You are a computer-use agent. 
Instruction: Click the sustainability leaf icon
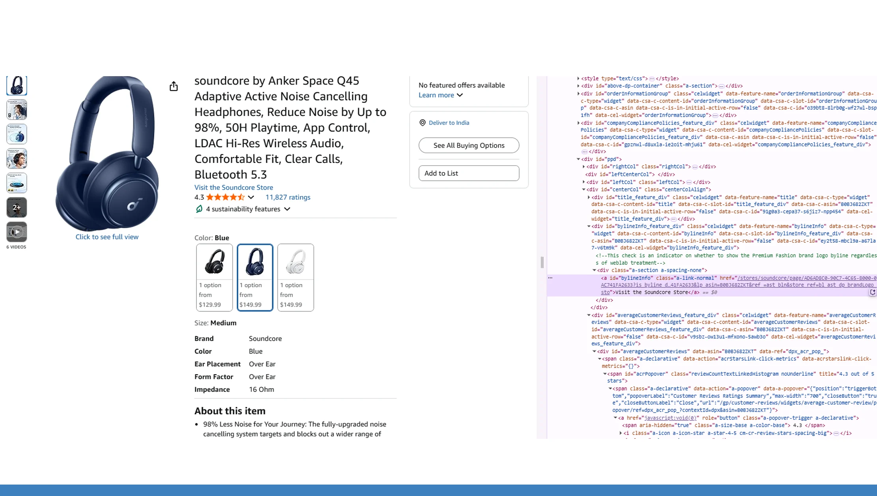199,209
